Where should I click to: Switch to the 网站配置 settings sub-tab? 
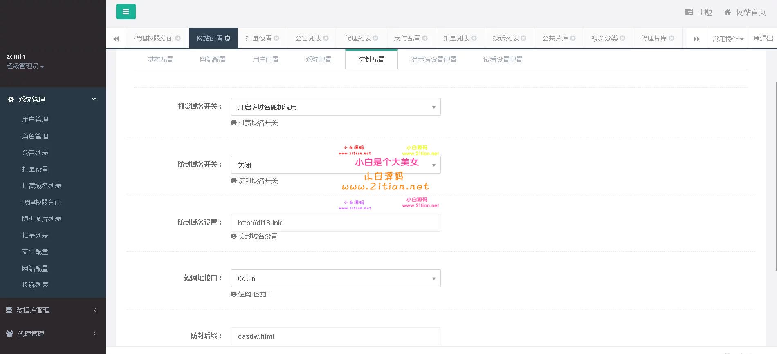213,60
